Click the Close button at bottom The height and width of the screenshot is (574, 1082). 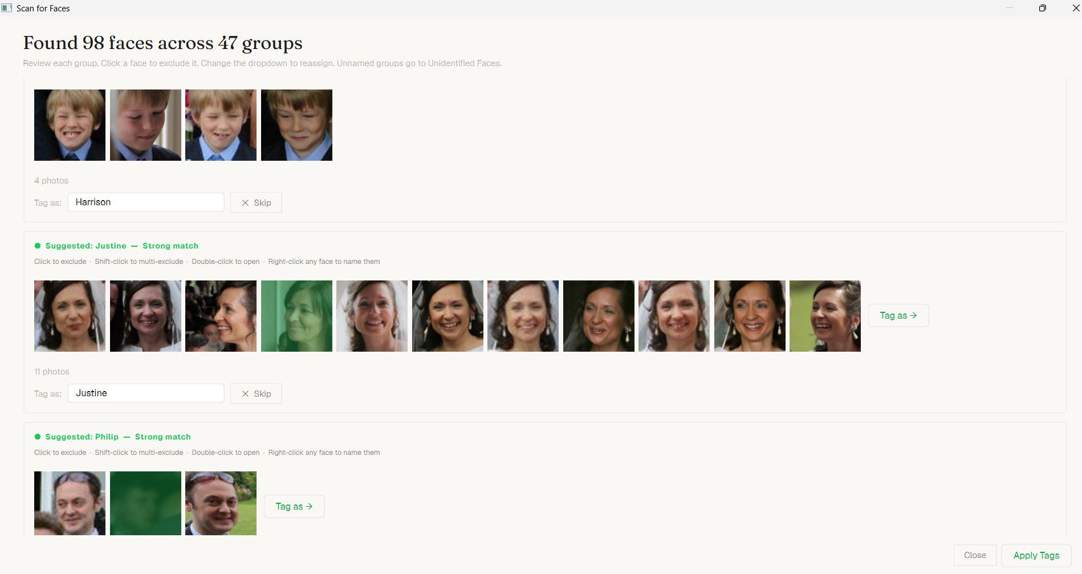(x=975, y=555)
